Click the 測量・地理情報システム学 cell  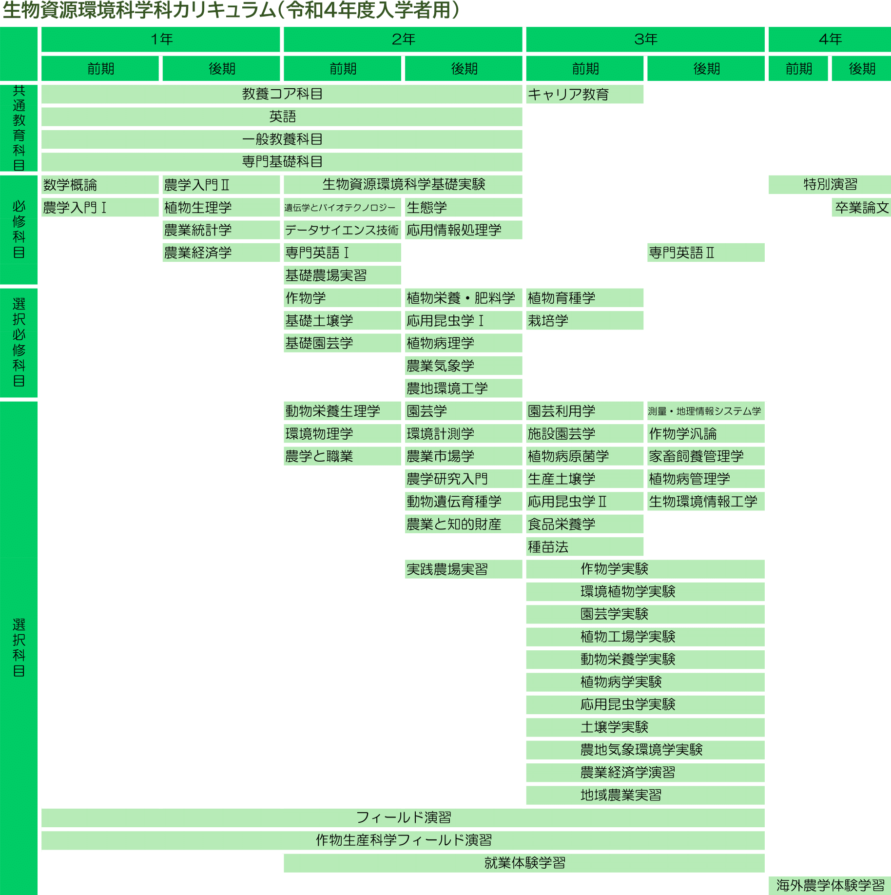pos(706,411)
